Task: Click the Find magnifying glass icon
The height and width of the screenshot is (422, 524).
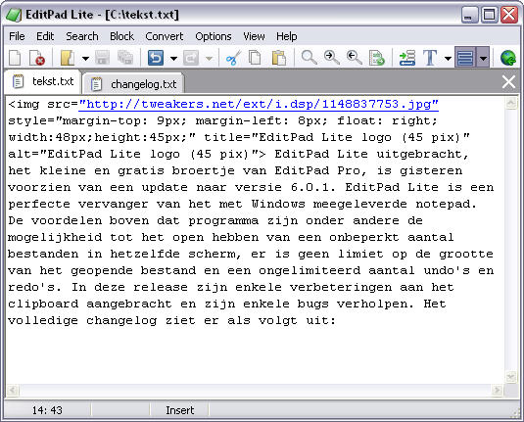Action: tap(309, 58)
